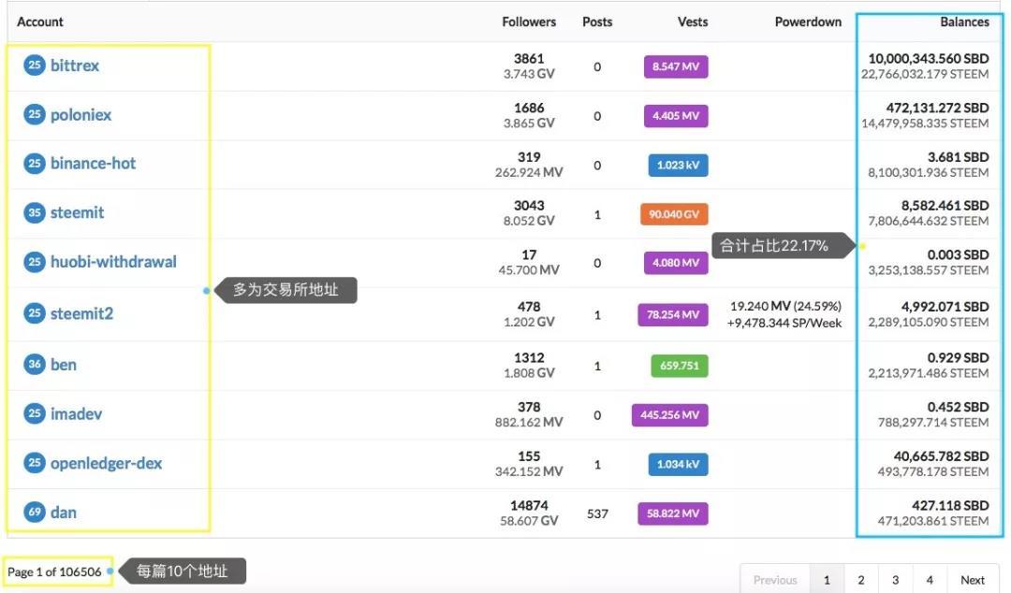
Task: Open the openledger-dex account link
Action: [107, 463]
